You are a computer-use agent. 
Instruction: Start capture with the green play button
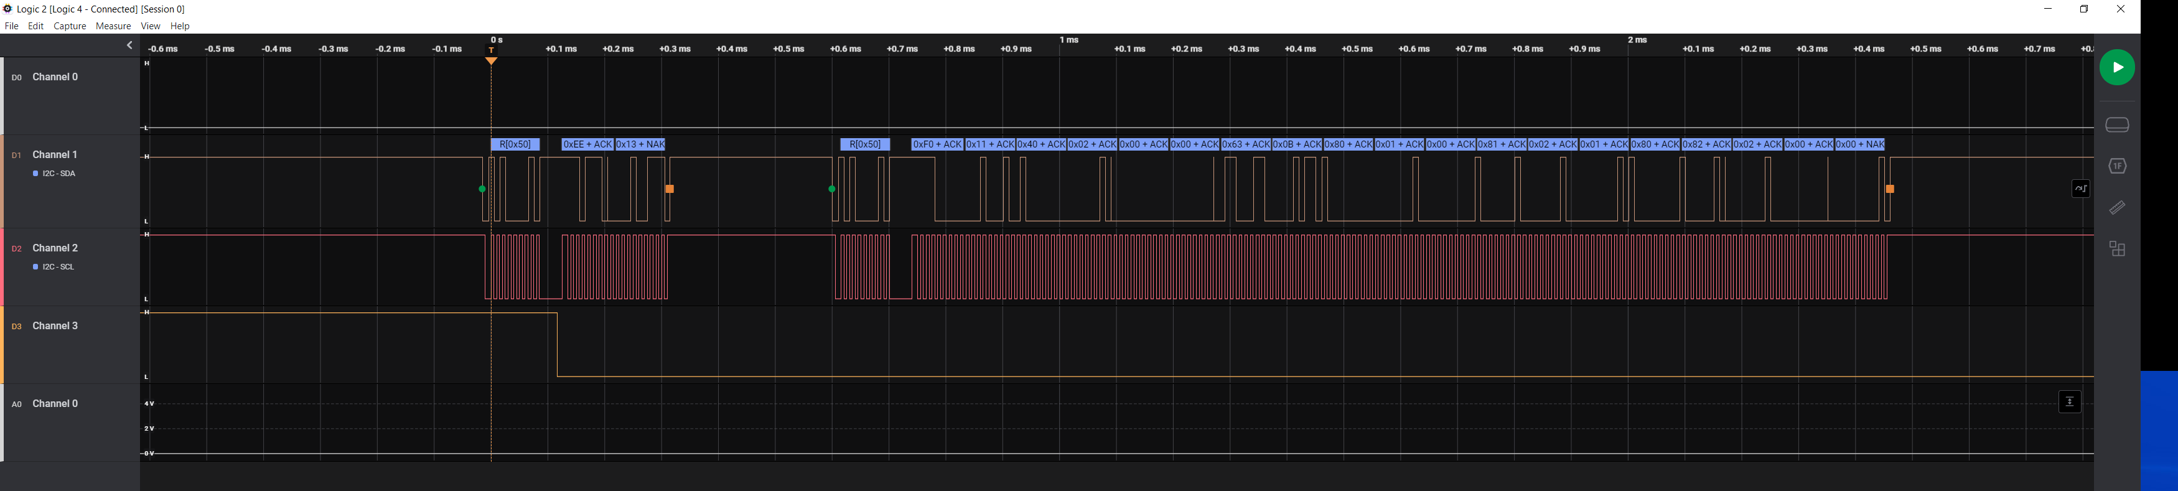[x=2116, y=68]
